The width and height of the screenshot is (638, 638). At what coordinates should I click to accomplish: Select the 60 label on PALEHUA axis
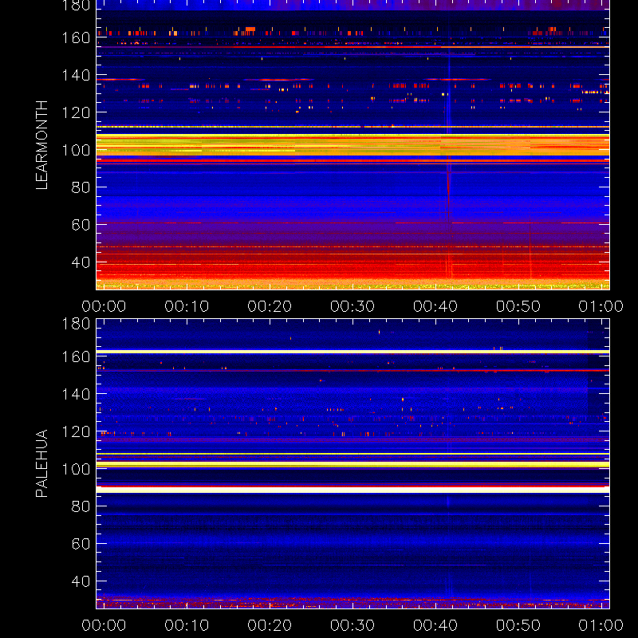point(81,544)
